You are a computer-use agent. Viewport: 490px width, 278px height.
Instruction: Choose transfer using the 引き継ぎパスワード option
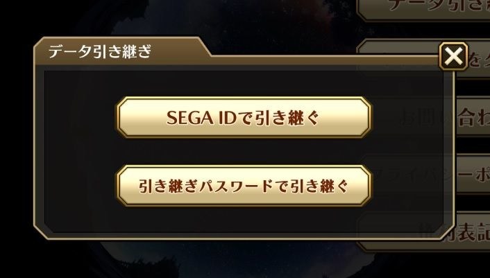coord(244,186)
